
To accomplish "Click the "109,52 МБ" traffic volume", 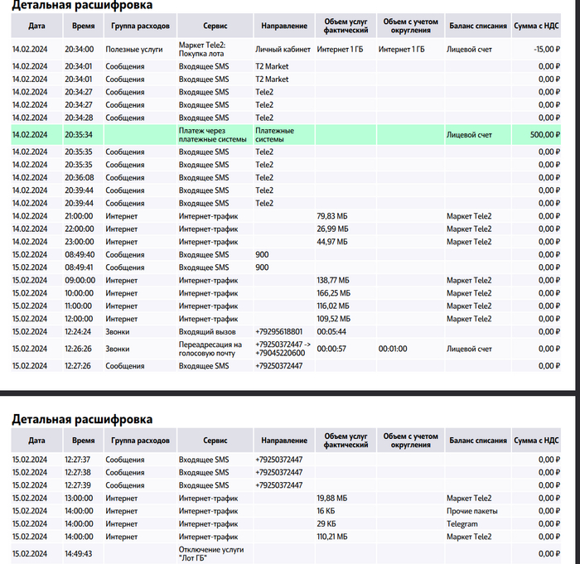I will (x=333, y=319).
